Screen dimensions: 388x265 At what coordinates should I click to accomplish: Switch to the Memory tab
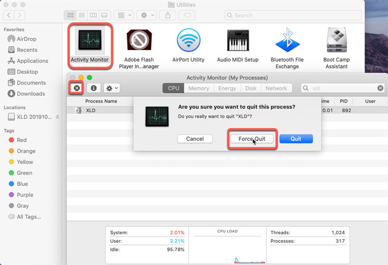[199, 88]
